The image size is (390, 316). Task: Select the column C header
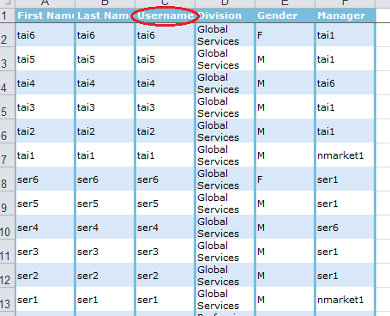pos(165,3)
